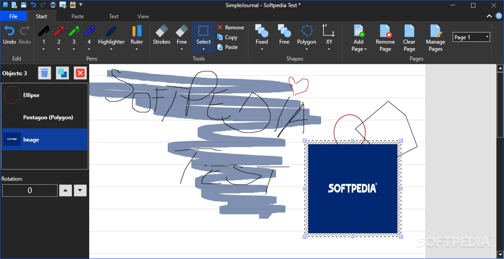
Task: Decrease rotation with the down arrow
Action: pos(80,190)
